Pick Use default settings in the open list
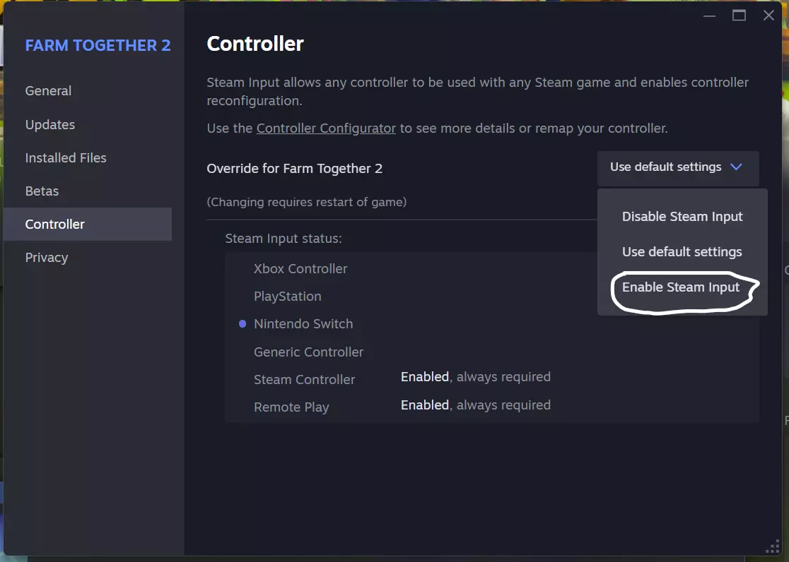The height and width of the screenshot is (562, 789). [x=682, y=252]
